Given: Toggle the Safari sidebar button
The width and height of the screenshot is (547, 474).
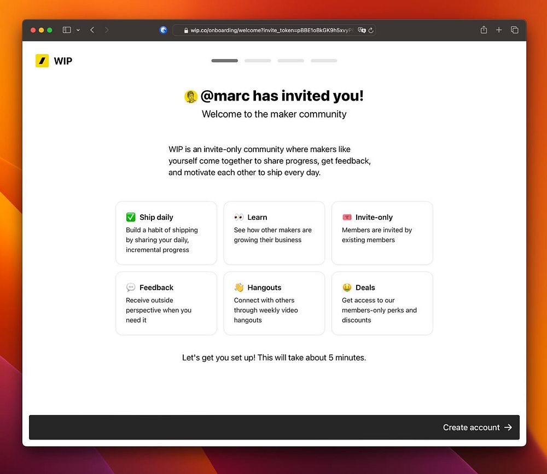Looking at the screenshot, I should point(67,30).
